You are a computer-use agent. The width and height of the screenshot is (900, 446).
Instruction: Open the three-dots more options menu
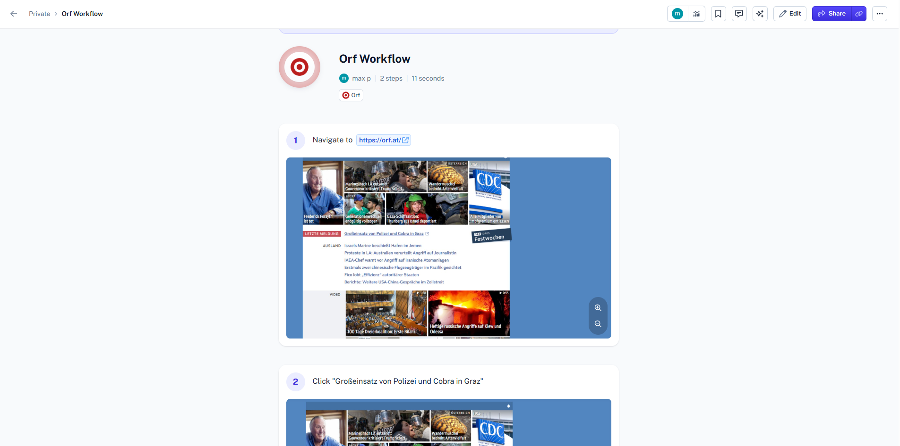[x=879, y=14]
